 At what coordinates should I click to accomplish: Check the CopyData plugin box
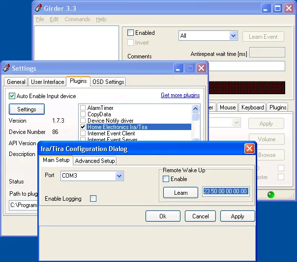click(83, 114)
